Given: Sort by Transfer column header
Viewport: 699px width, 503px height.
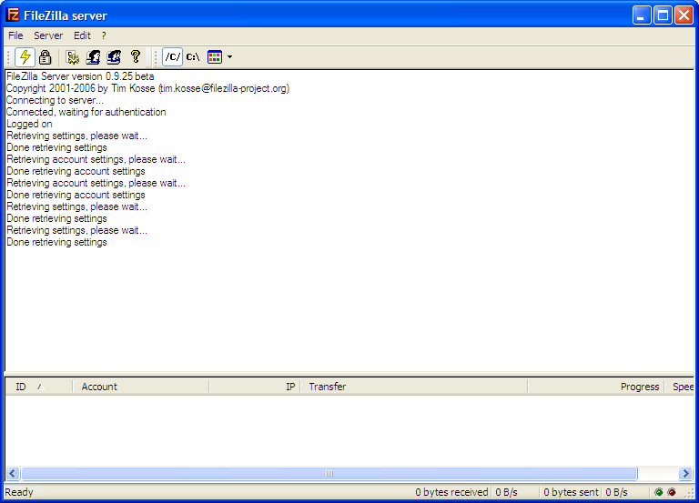Looking at the screenshot, I should point(414,387).
